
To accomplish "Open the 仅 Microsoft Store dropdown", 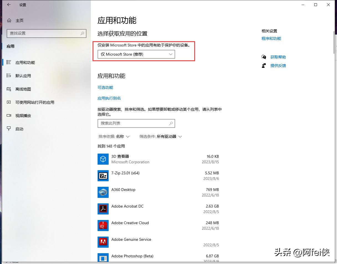I will click(136, 54).
